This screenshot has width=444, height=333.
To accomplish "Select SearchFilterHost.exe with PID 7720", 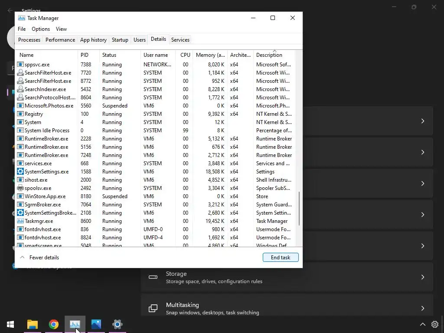I will pyautogui.click(x=155, y=73).
